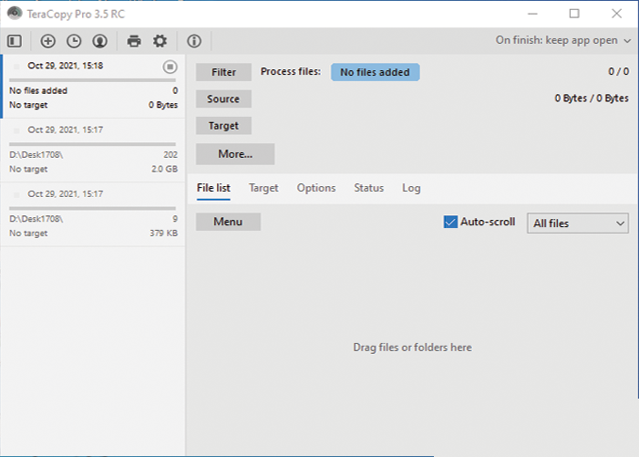Toggle the sidebar panel icon
The height and width of the screenshot is (457, 639).
coord(15,41)
